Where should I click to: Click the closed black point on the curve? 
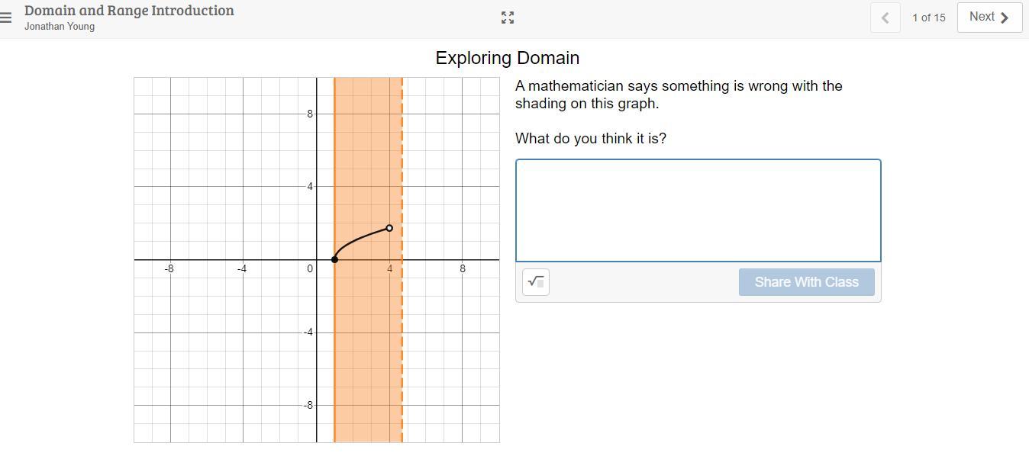click(x=334, y=259)
